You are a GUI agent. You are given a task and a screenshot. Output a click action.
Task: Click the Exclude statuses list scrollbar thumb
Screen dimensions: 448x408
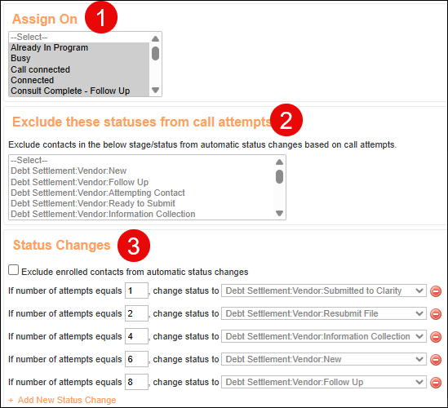[x=279, y=176]
